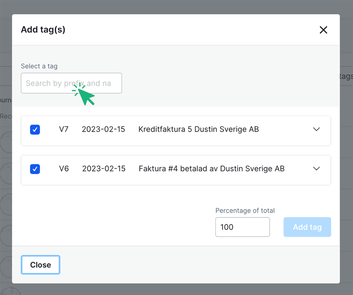This screenshot has width=353, height=295.
Task: Click the date 2023-02-15 on V7 row
Action: pos(103,129)
